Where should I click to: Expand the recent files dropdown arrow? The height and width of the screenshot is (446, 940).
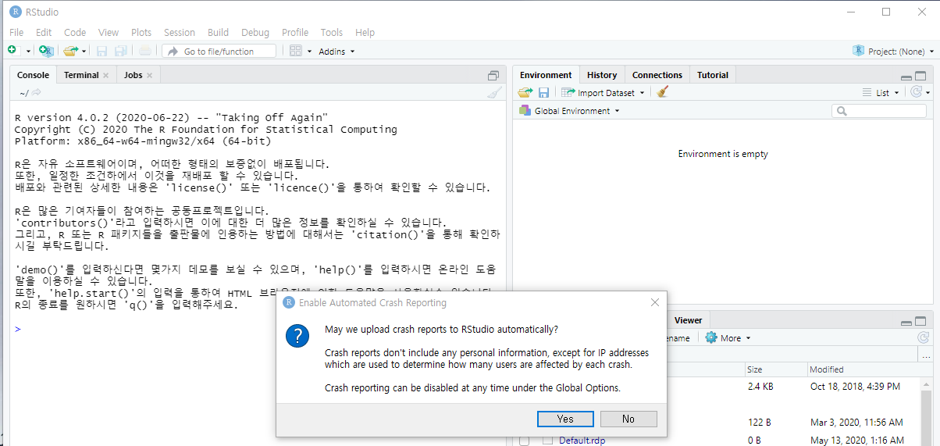(84, 52)
